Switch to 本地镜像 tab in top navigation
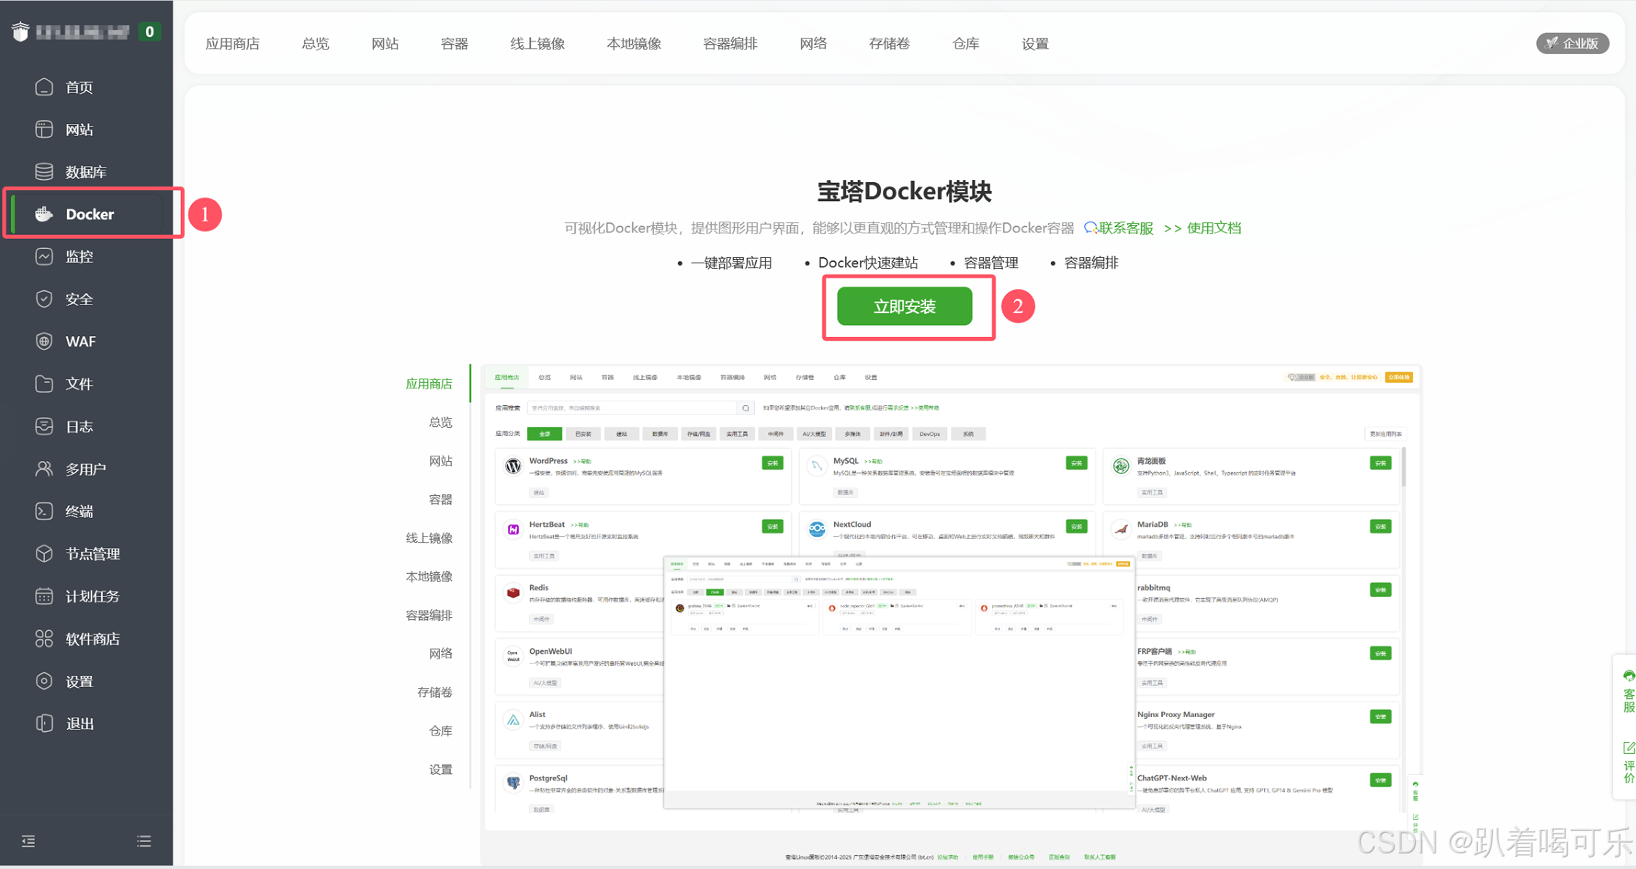This screenshot has width=1636, height=869. 634,44
